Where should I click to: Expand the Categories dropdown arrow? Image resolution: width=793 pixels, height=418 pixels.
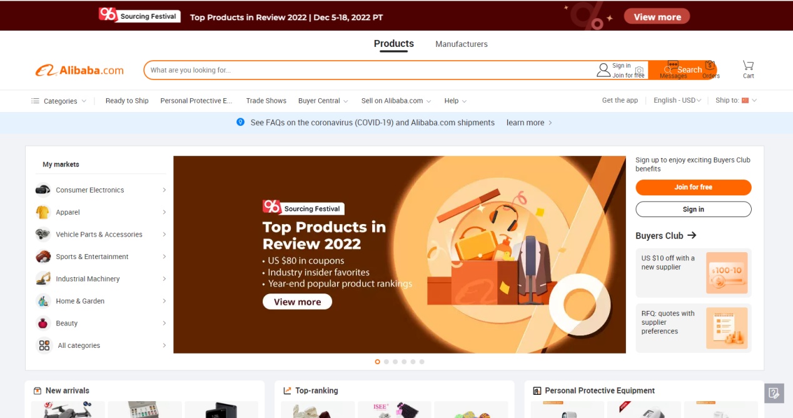tap(84, 101)
